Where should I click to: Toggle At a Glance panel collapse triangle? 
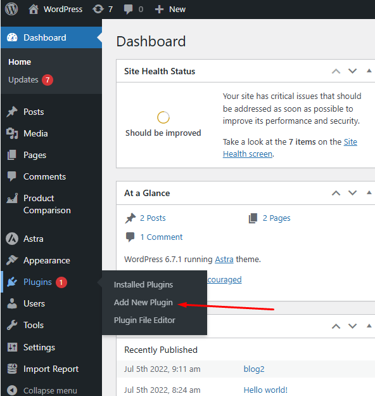369,193
